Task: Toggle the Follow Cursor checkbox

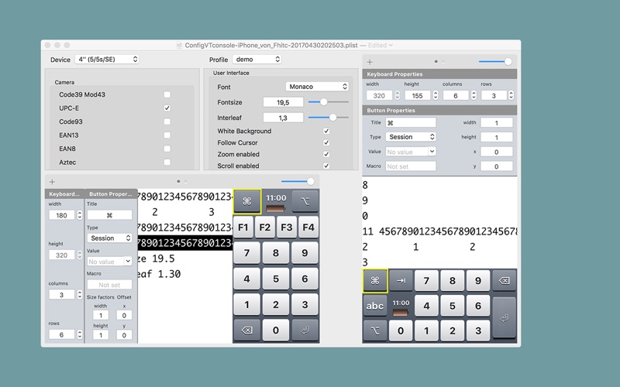Action: (x=326, y=142)
